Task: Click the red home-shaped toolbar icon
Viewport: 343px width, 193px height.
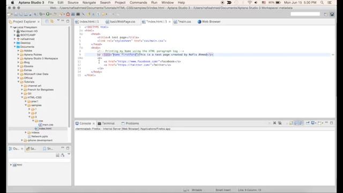Action: click(x=68, y=14)
